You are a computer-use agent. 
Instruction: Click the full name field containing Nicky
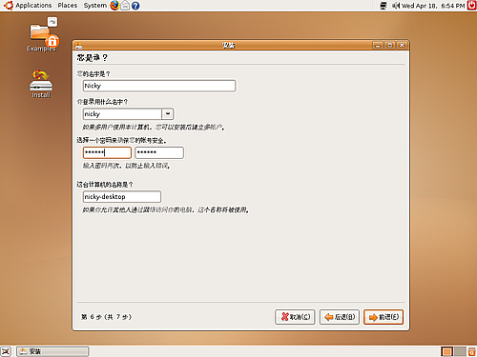[159, 86]
